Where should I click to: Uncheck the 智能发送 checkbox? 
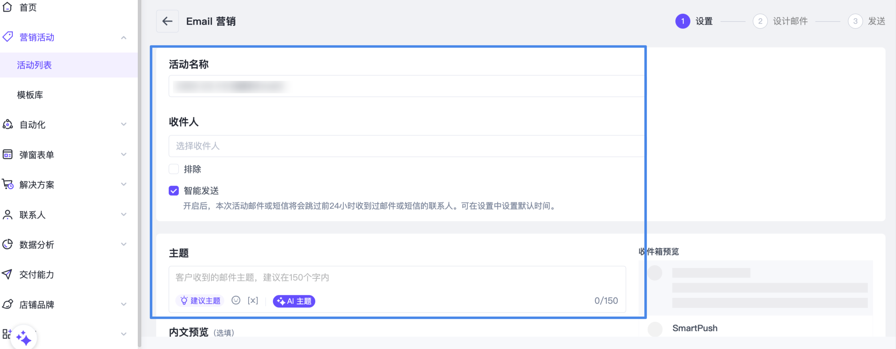pos(174,190)
